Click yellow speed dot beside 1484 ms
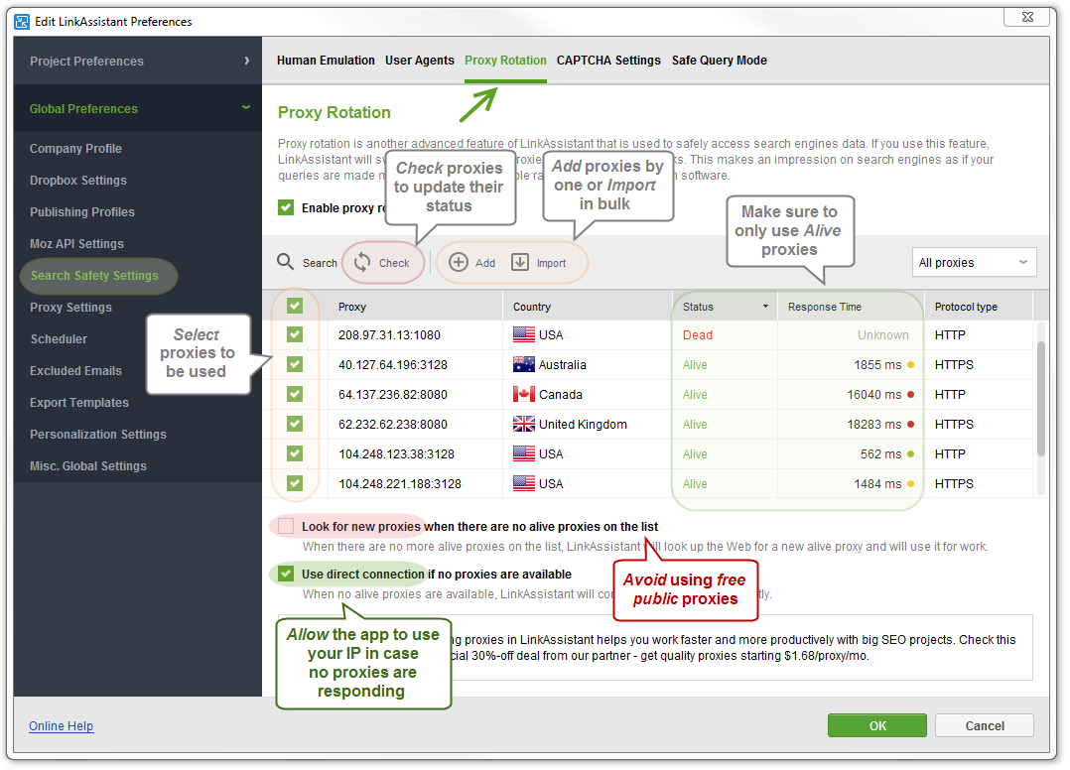Screen dimensions: 1070x770 tap(910, 484)
